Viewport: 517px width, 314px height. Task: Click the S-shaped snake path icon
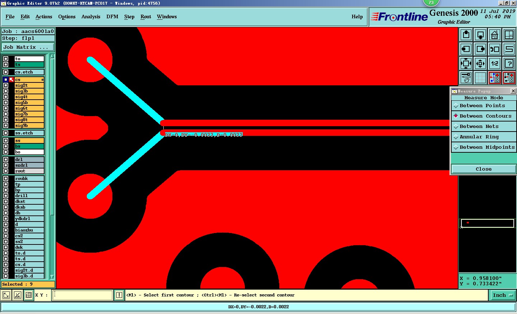point(509,49)
